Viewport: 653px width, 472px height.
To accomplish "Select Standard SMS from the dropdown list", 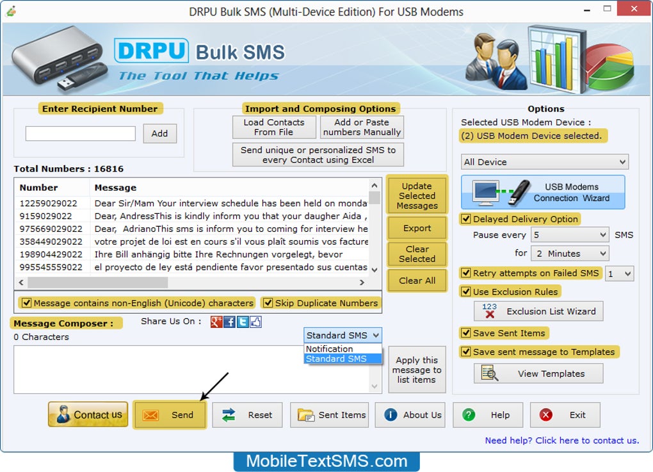I will coord(343,359).
